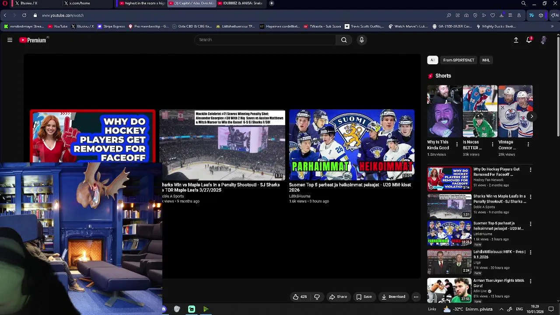560x315 pixels.
Task: Reload the page with refresh icon
Action: (24, 15)
